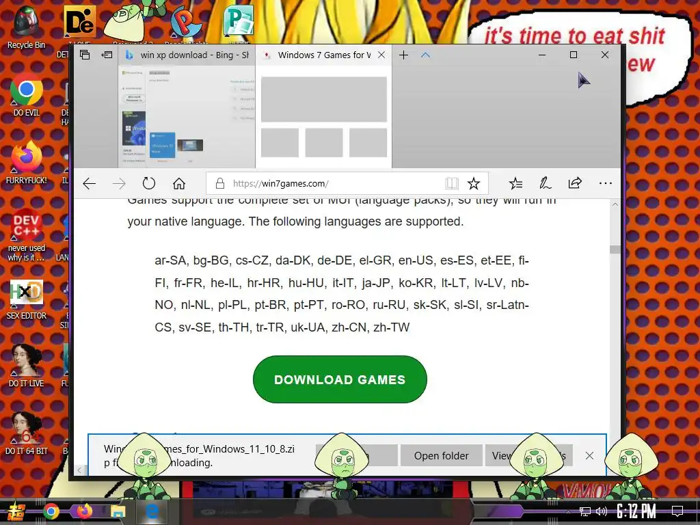
Task: Select the DO IT 64 BIT desktop icon
Action: [27, 433]
